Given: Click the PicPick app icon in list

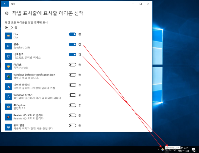Looking at the screenshot, I should pyautogui.click(x=8, y=66).
